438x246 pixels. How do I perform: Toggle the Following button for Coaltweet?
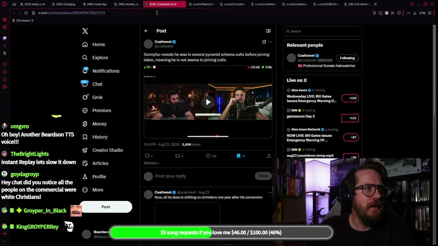(347, 58)
